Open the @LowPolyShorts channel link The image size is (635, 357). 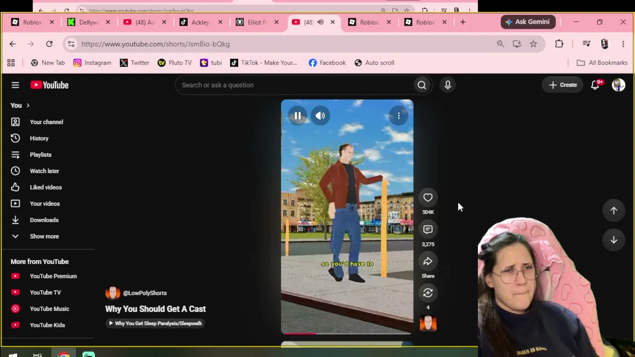145,293
